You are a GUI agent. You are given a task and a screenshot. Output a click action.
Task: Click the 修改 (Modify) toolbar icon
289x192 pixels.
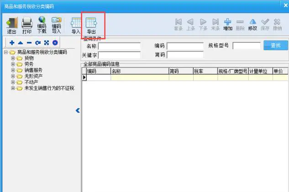point(252,24)
